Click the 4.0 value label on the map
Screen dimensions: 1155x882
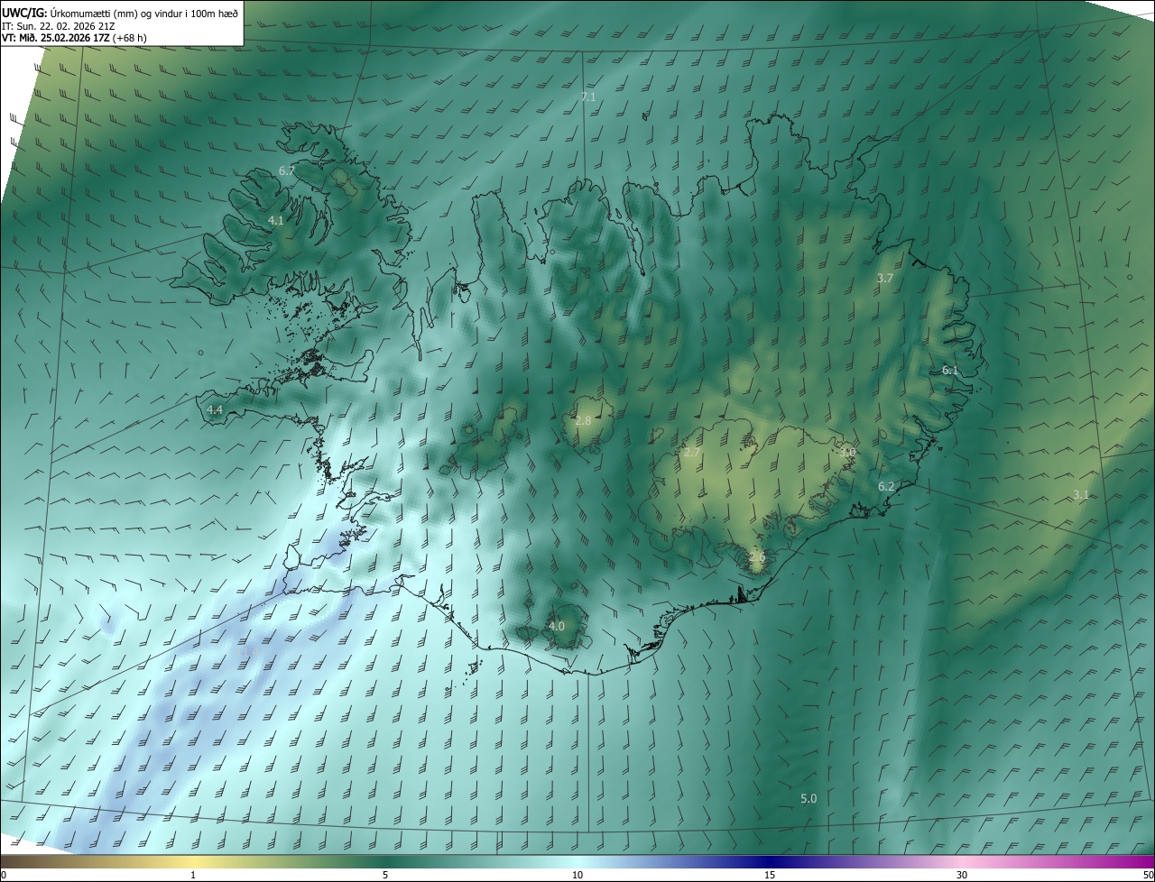(x=557, y=627)
